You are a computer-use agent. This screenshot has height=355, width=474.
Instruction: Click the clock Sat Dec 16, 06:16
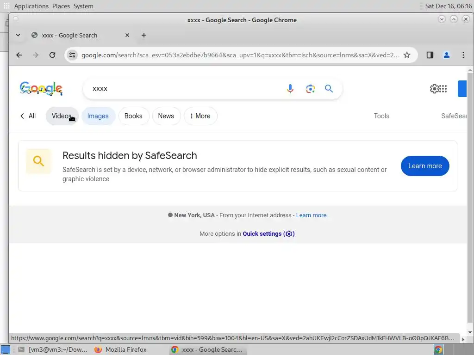point(448,6)
